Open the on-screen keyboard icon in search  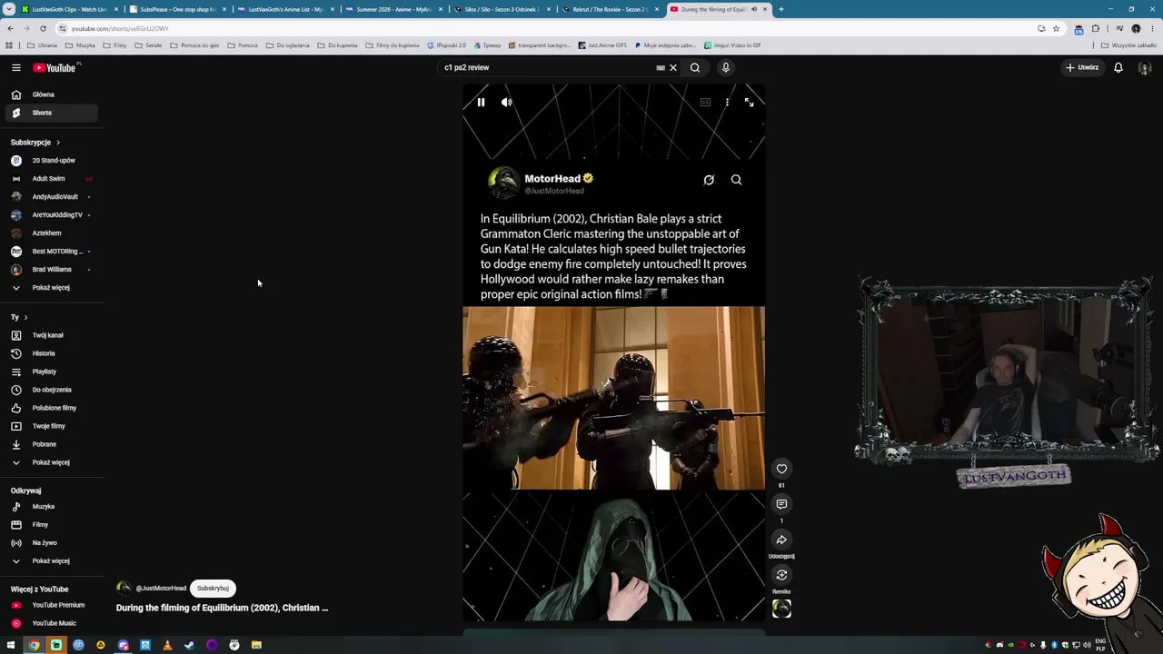click(x=661, y=67)
